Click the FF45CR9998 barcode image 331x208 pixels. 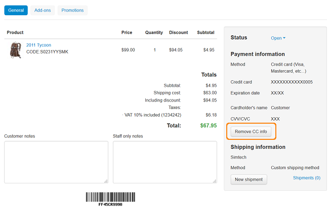pyautogui.click(x=110, y=199)
